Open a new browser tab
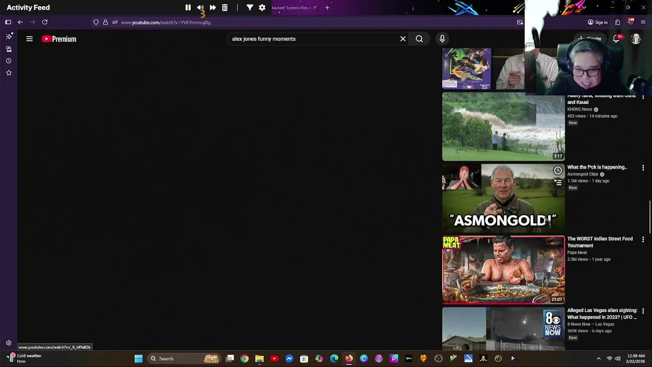 point(327,8)
